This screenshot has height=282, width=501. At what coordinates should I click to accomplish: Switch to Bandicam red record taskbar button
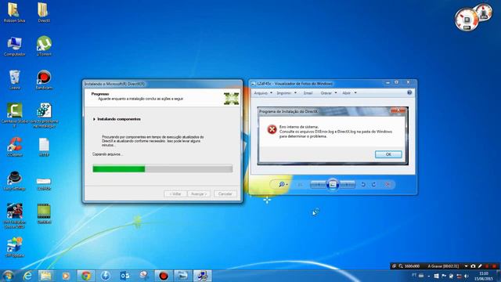coord(164,276)
